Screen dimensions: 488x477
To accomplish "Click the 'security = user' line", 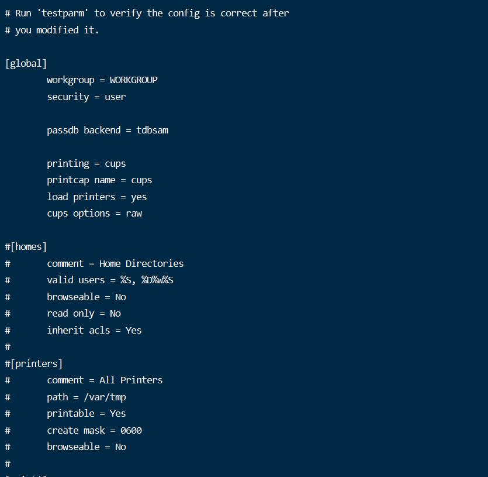I will point(86,97).
